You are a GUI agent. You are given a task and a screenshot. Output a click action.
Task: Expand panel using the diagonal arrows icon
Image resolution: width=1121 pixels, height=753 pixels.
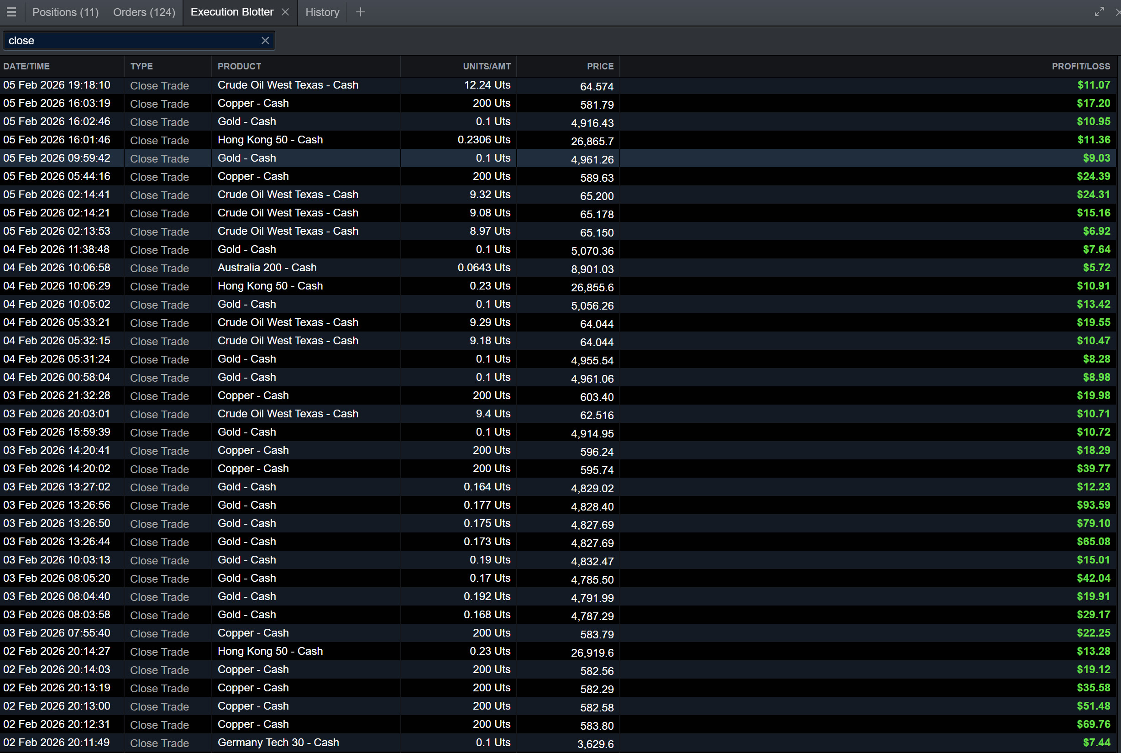coord(1099,11)
